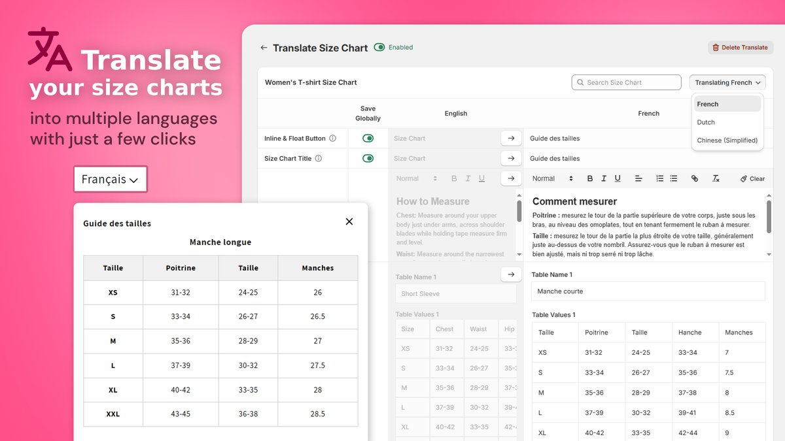The height and width of the screenshot is (441, 785).
Task: Open Normal heading dropdown in French editor
Action: (553, 178)
